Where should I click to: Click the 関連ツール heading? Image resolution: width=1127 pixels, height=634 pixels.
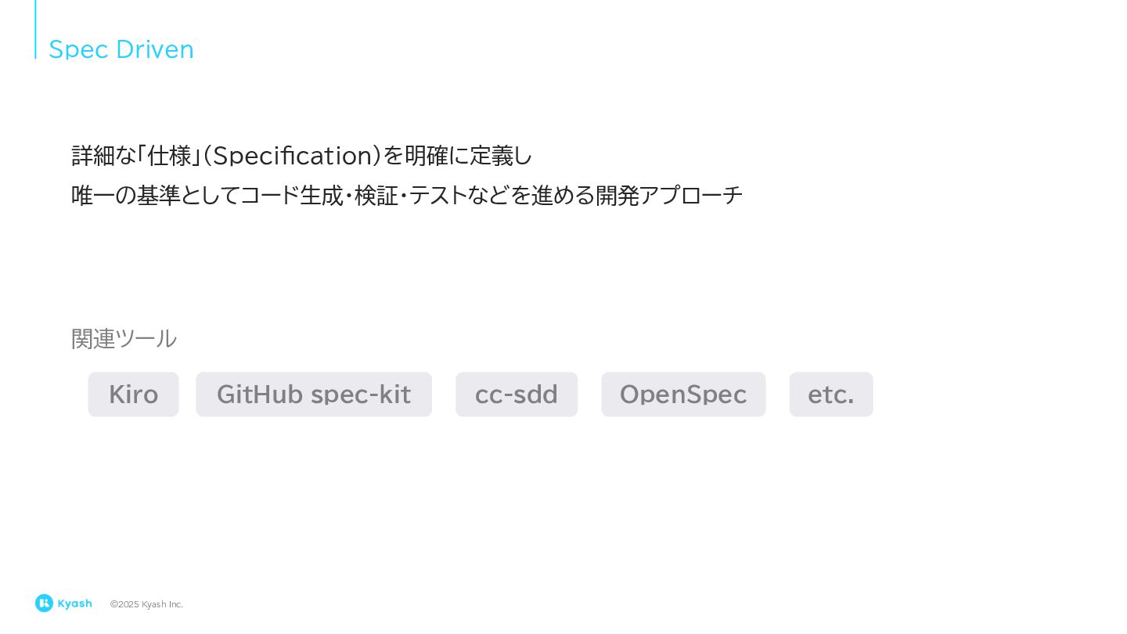pyautogui.click(x=124, y=338)
